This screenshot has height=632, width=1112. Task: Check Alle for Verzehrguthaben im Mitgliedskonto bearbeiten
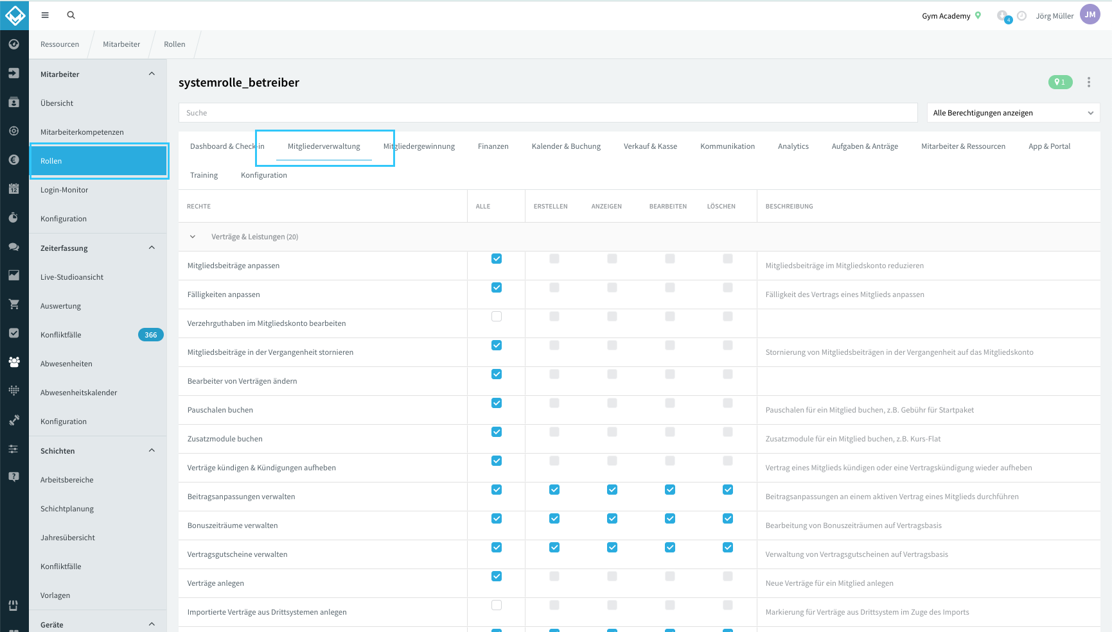497,316
